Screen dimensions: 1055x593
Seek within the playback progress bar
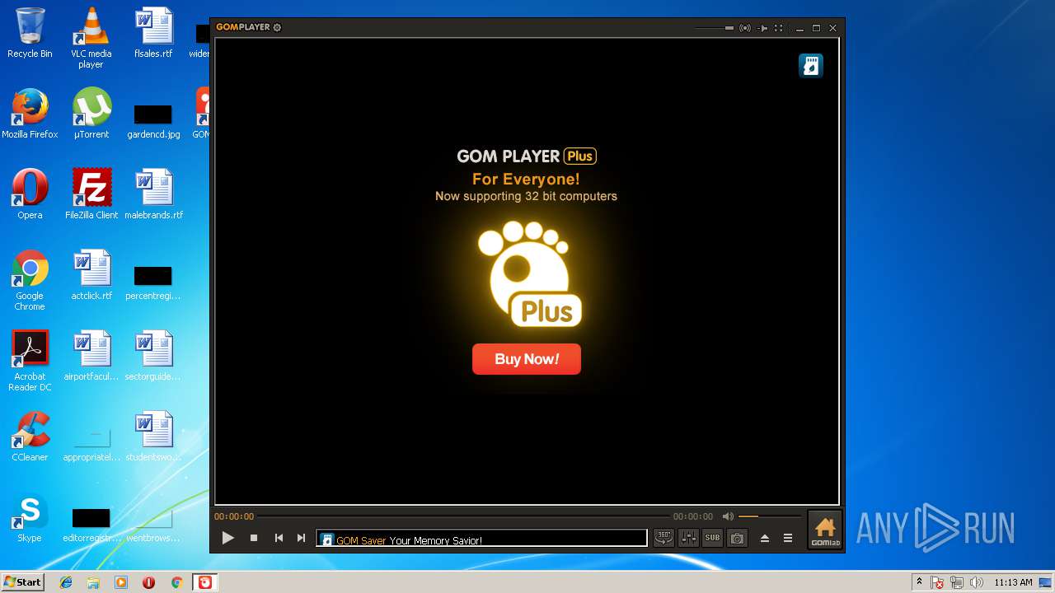(x=464, y=516)
